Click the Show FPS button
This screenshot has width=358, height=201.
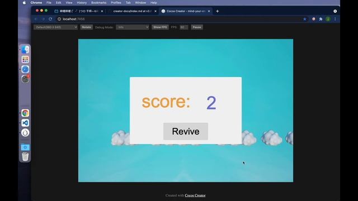[160, 27]
